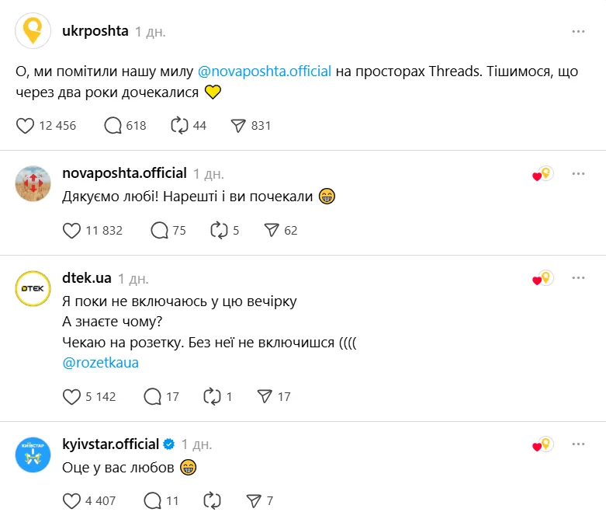Open the dtek.ua profile picture
The height and width of the screenshot is (519, 606).
(x=33, y=289)
